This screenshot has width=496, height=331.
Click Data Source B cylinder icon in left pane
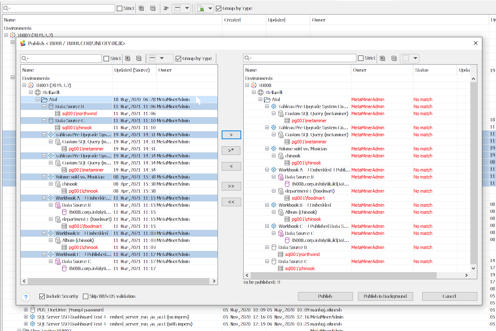pos(51,106)
